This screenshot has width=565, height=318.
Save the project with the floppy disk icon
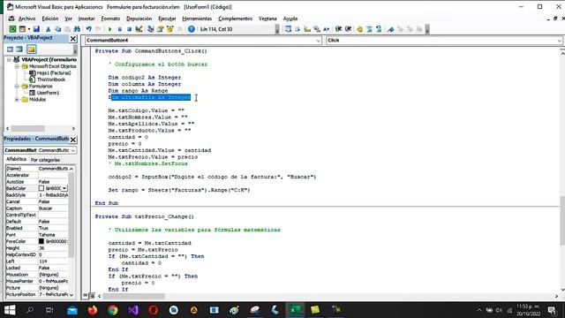tap(36, 29)
